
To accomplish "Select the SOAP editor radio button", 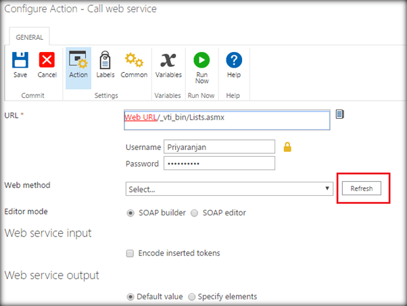I will 194,213.
